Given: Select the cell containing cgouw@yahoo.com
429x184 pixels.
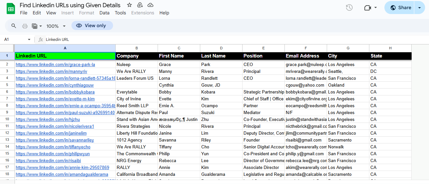Looking at the screenshot, I should pyautogui.click(x=306, y=85).
